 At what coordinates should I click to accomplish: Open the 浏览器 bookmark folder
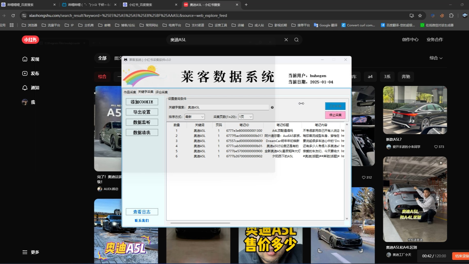click(x=29, y=25)
